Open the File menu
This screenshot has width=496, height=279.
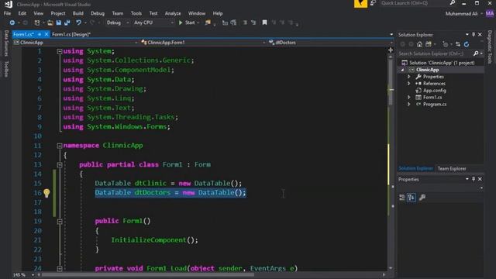7,13
